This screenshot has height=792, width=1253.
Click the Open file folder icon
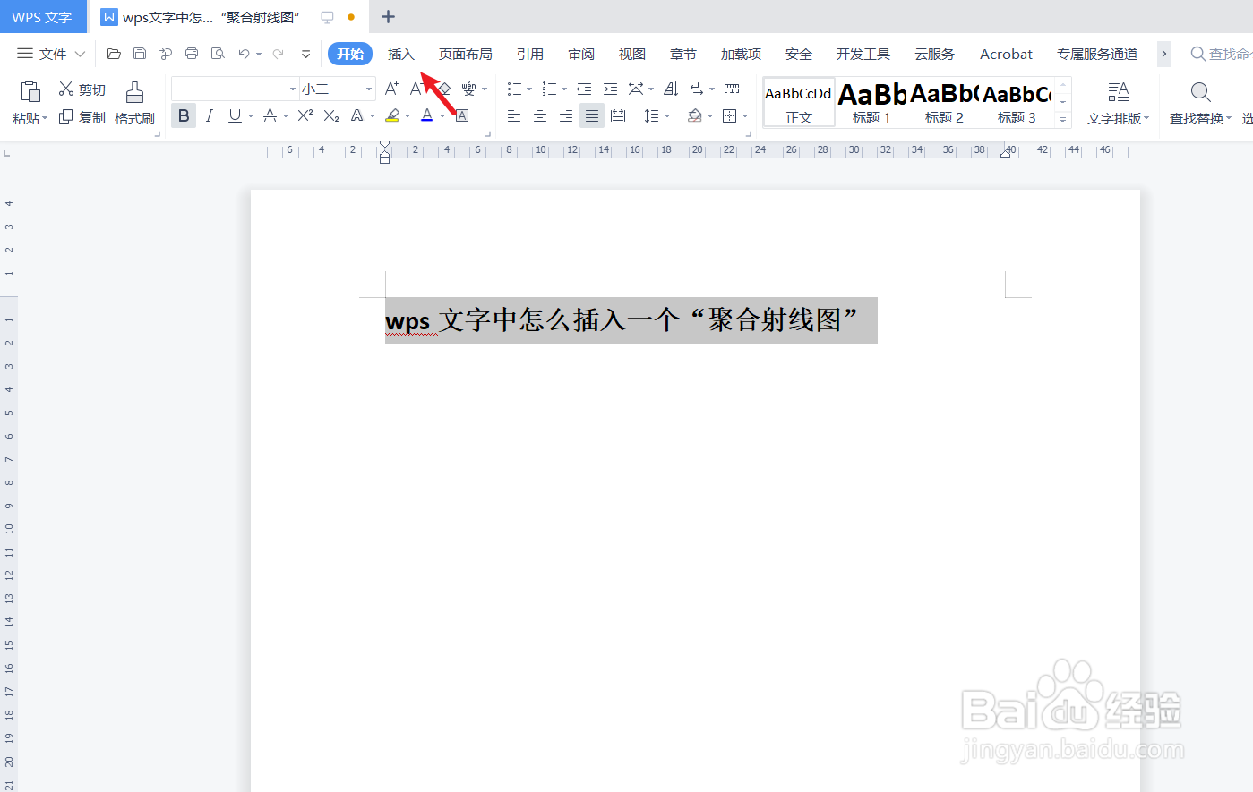click(x=114, y=54)
